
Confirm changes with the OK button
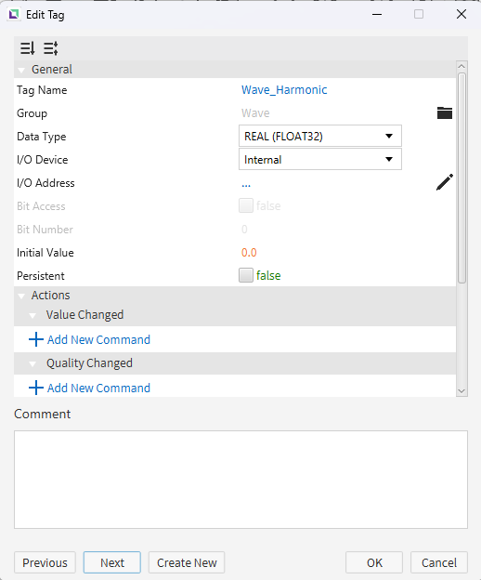coord(374,562)
